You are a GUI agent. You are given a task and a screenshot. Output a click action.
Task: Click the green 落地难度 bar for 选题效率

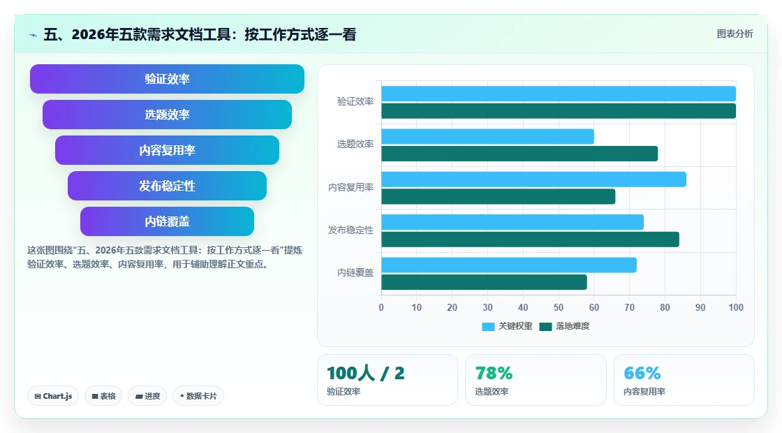tap(519, 154)
